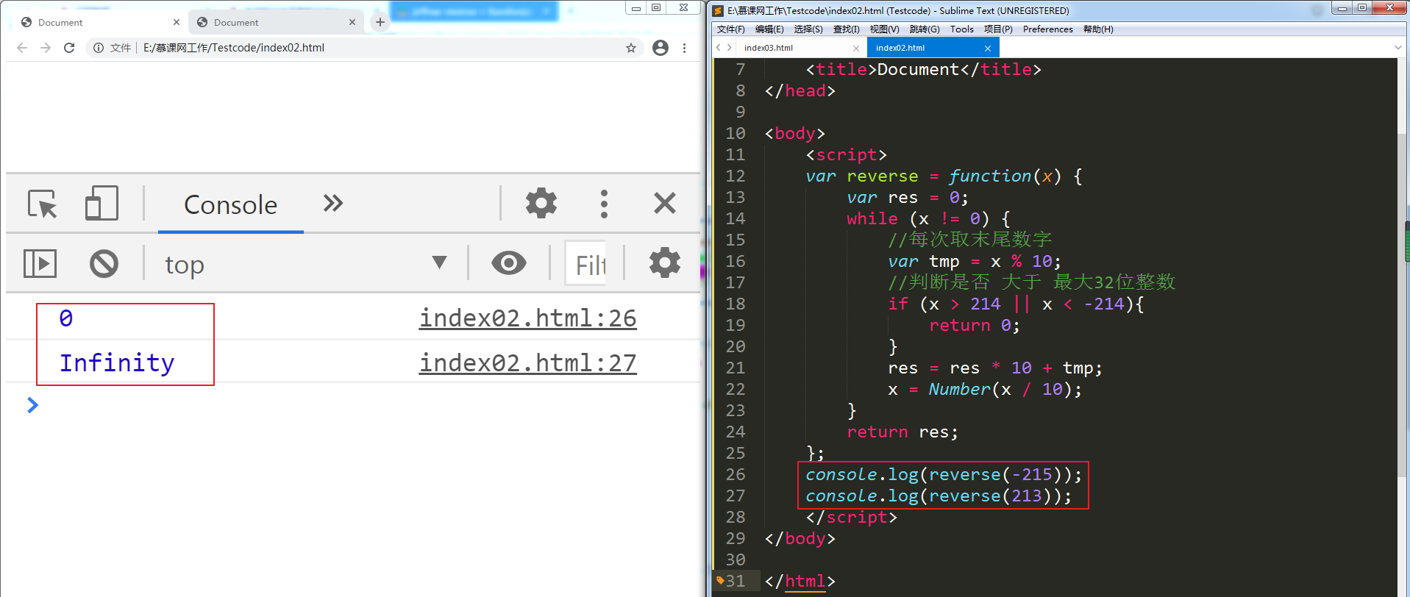The image size is (1410, 597).
Task: Open the top context dropdown
Action: pos(305,264)
